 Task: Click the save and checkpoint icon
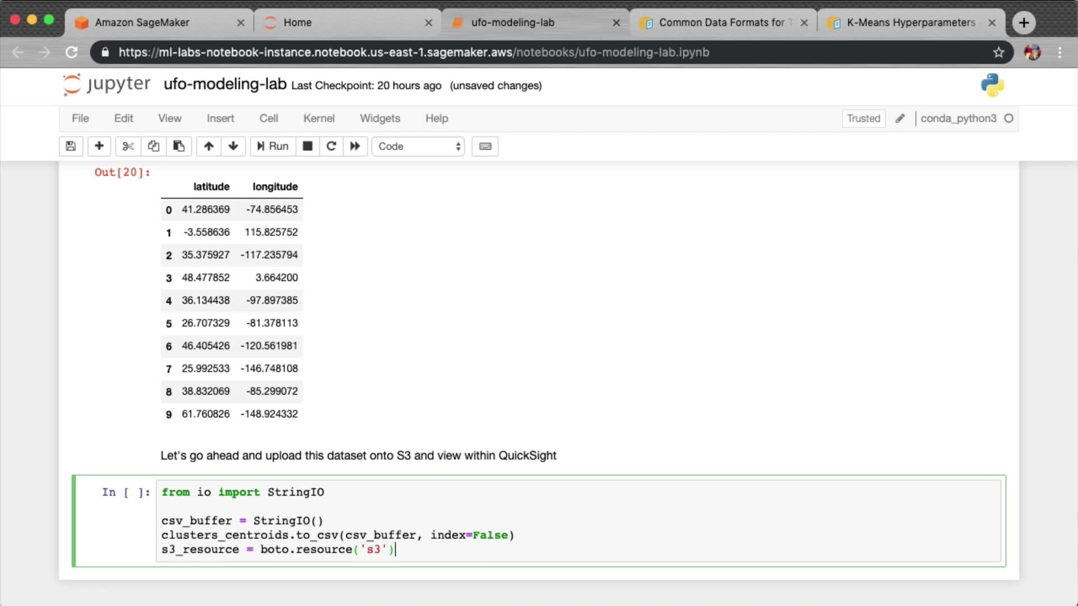pos(71,146)
